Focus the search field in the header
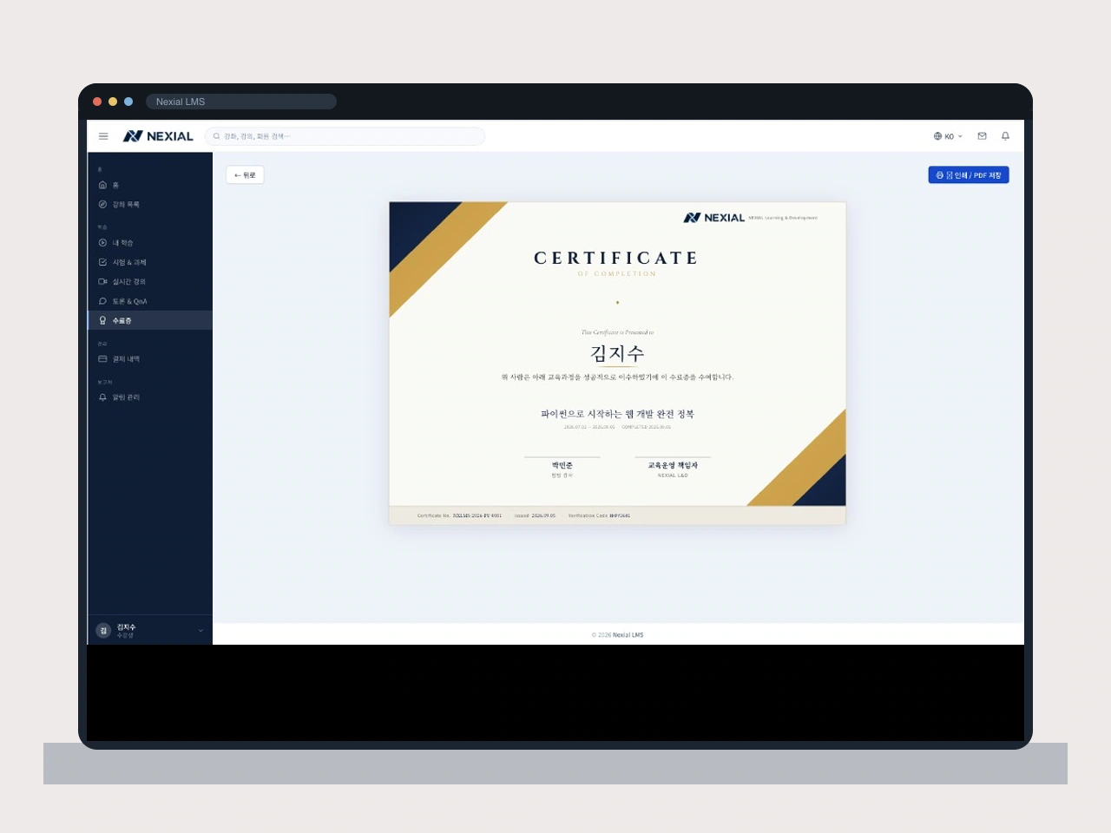 tap(345, 136)
